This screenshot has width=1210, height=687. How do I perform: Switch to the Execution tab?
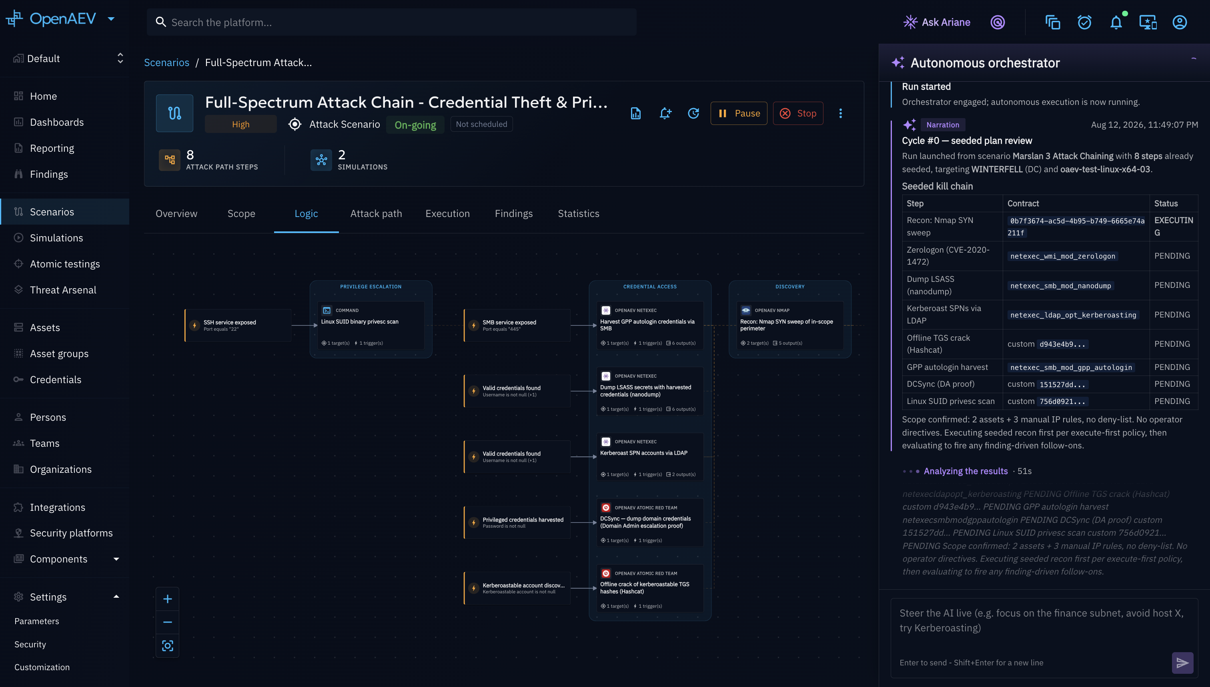click(447, 213)
